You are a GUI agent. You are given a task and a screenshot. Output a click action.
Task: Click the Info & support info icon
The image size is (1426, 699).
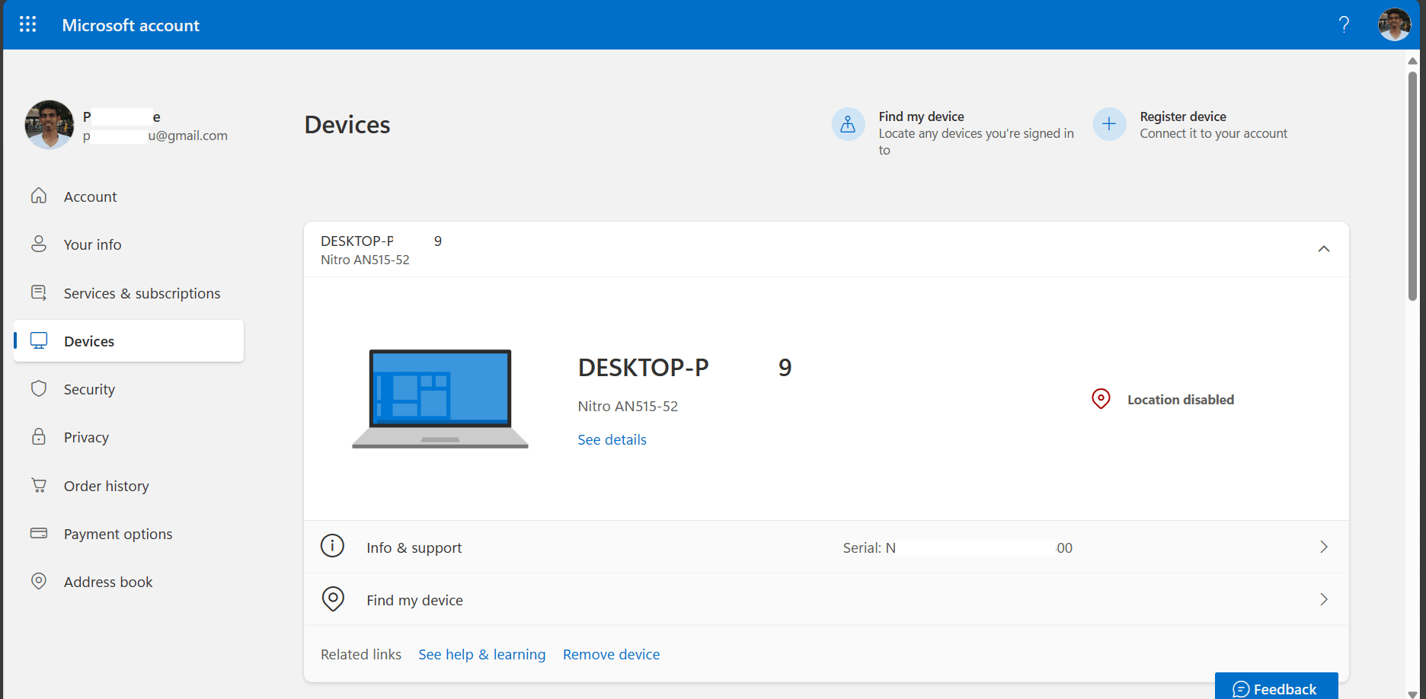click(x=332, y=546)
